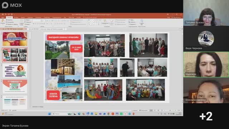Screen dimensions: 229x129
Task: Click the Вставить paste icon
Action: tap(3, 21)
